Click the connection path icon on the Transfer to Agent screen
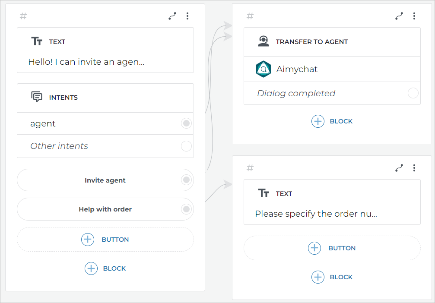Screen dimensions: 435x303 tap(399, 16)
